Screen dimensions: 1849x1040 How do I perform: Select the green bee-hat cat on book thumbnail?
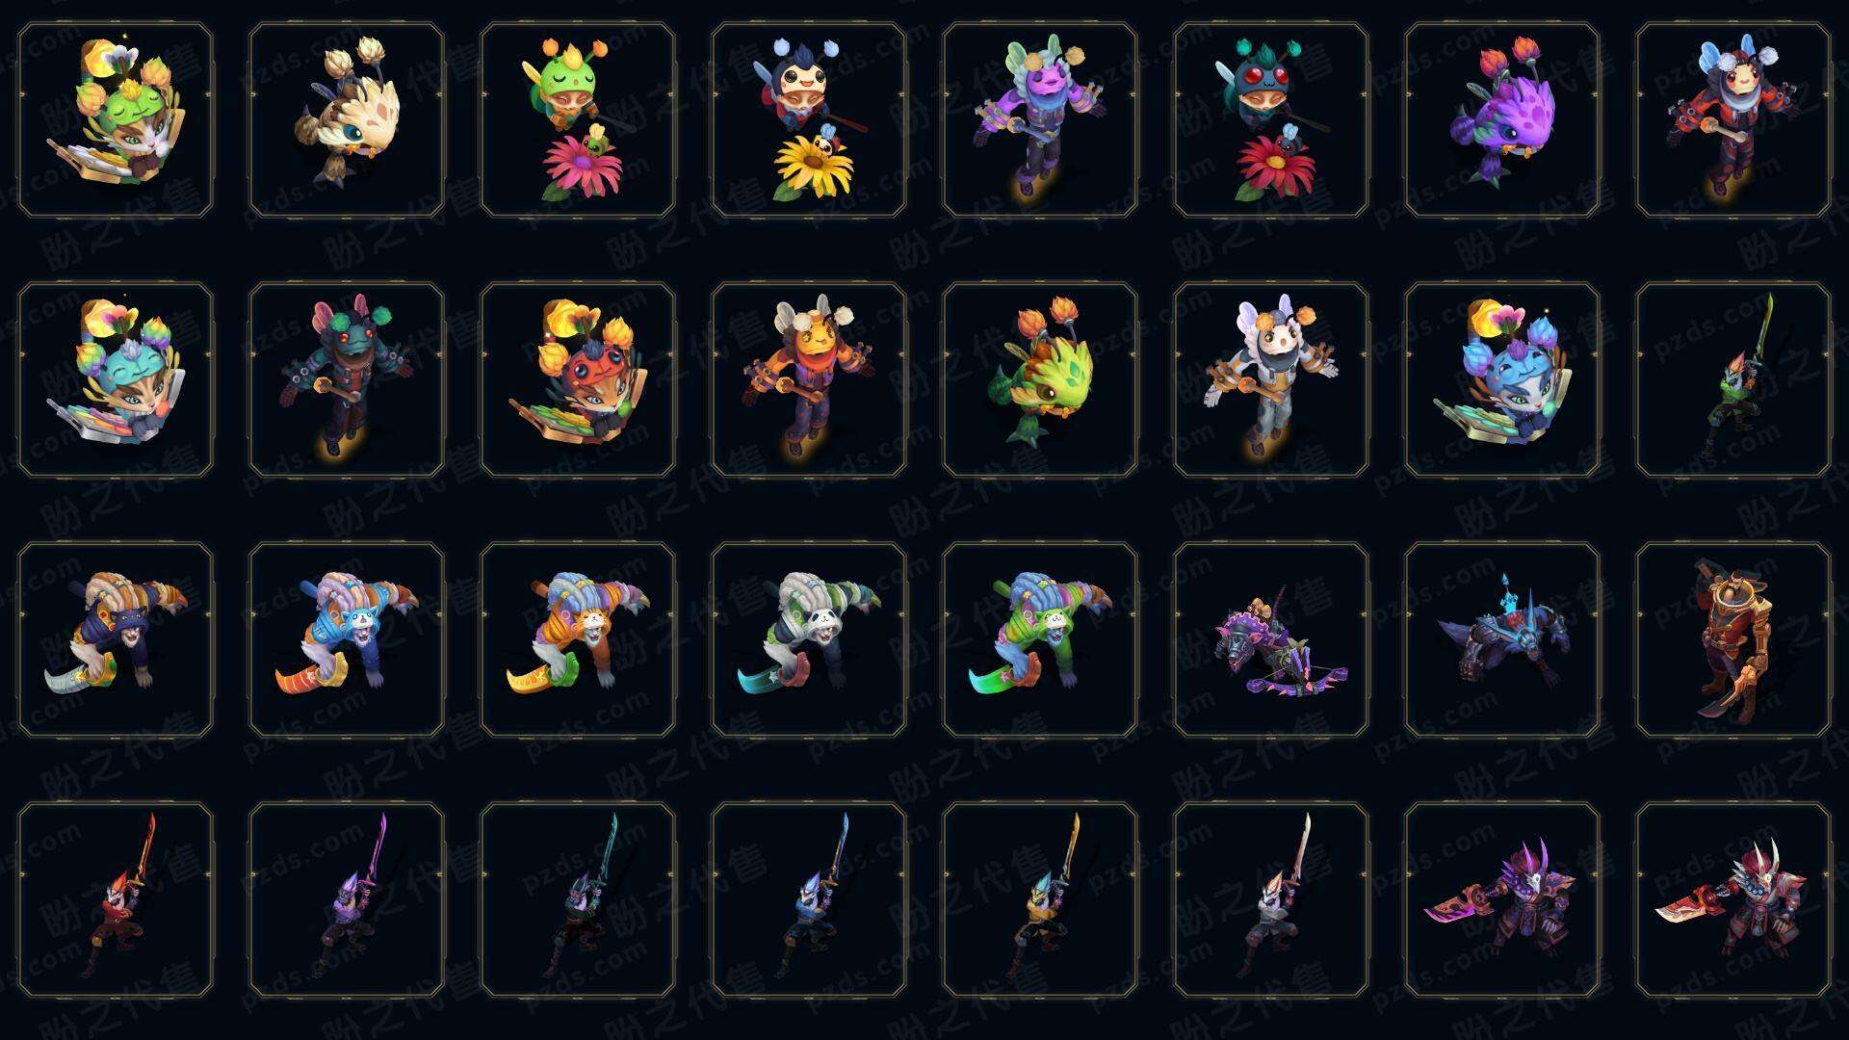(116, 119)
